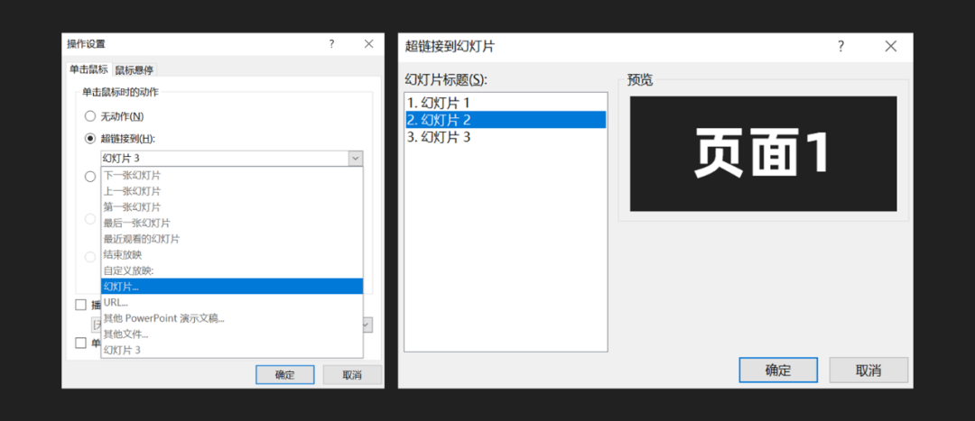This screenshot has width=975, height=421.
Task: Choose URL... from the dropdown list
Action: [231, 302]
